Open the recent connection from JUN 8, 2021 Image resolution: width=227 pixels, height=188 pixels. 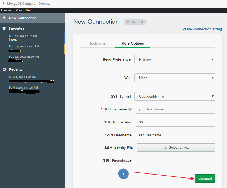[x=33, y=80]
